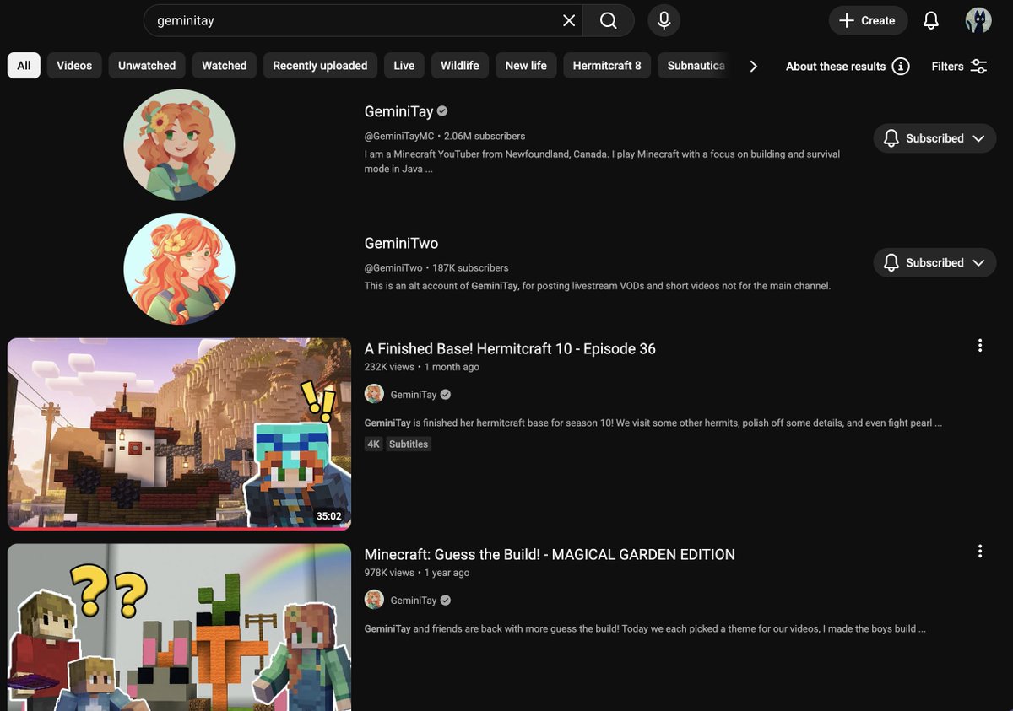Open About these results
The image size is (1013, 711).
pyautogui.click(x=848, y=66)
